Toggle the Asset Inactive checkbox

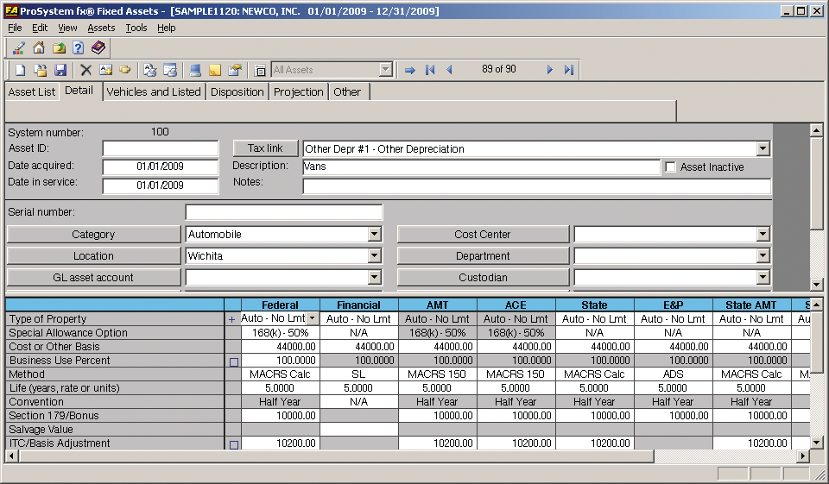pos(670,167)
